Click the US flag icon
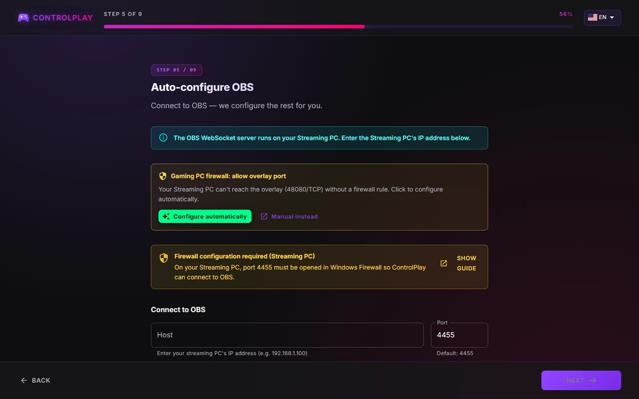639x399 pixels. 593,17
